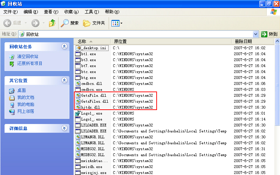This screenshot has width=280, height=175.
Task: Sort by 原位置 column header
Action: point(171,42)
